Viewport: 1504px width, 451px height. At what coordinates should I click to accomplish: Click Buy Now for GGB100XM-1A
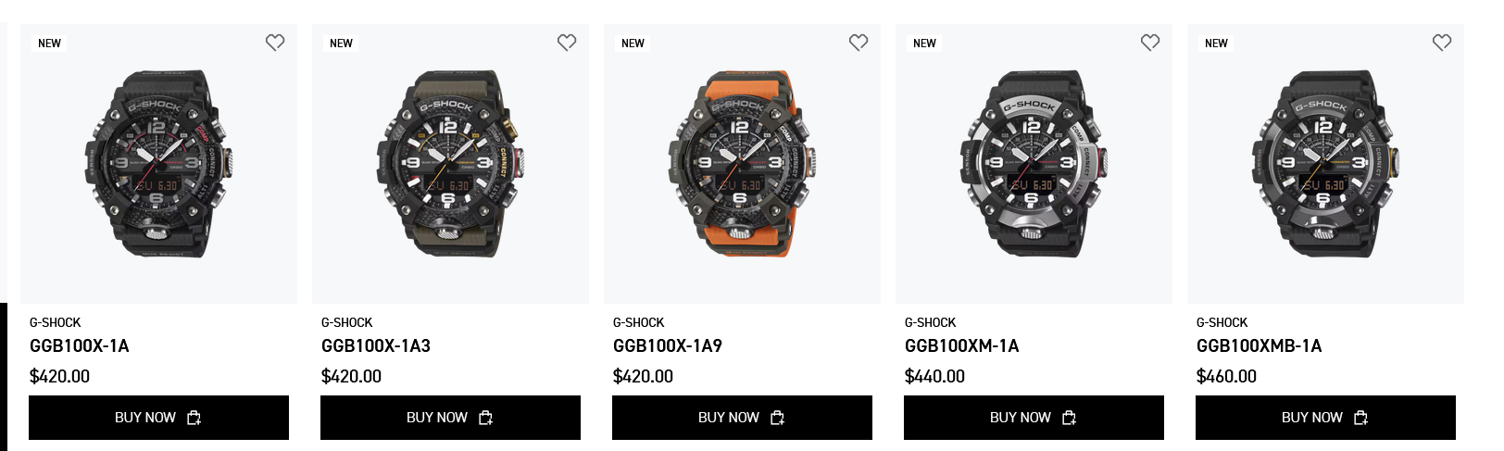(x=1034, y=418)
